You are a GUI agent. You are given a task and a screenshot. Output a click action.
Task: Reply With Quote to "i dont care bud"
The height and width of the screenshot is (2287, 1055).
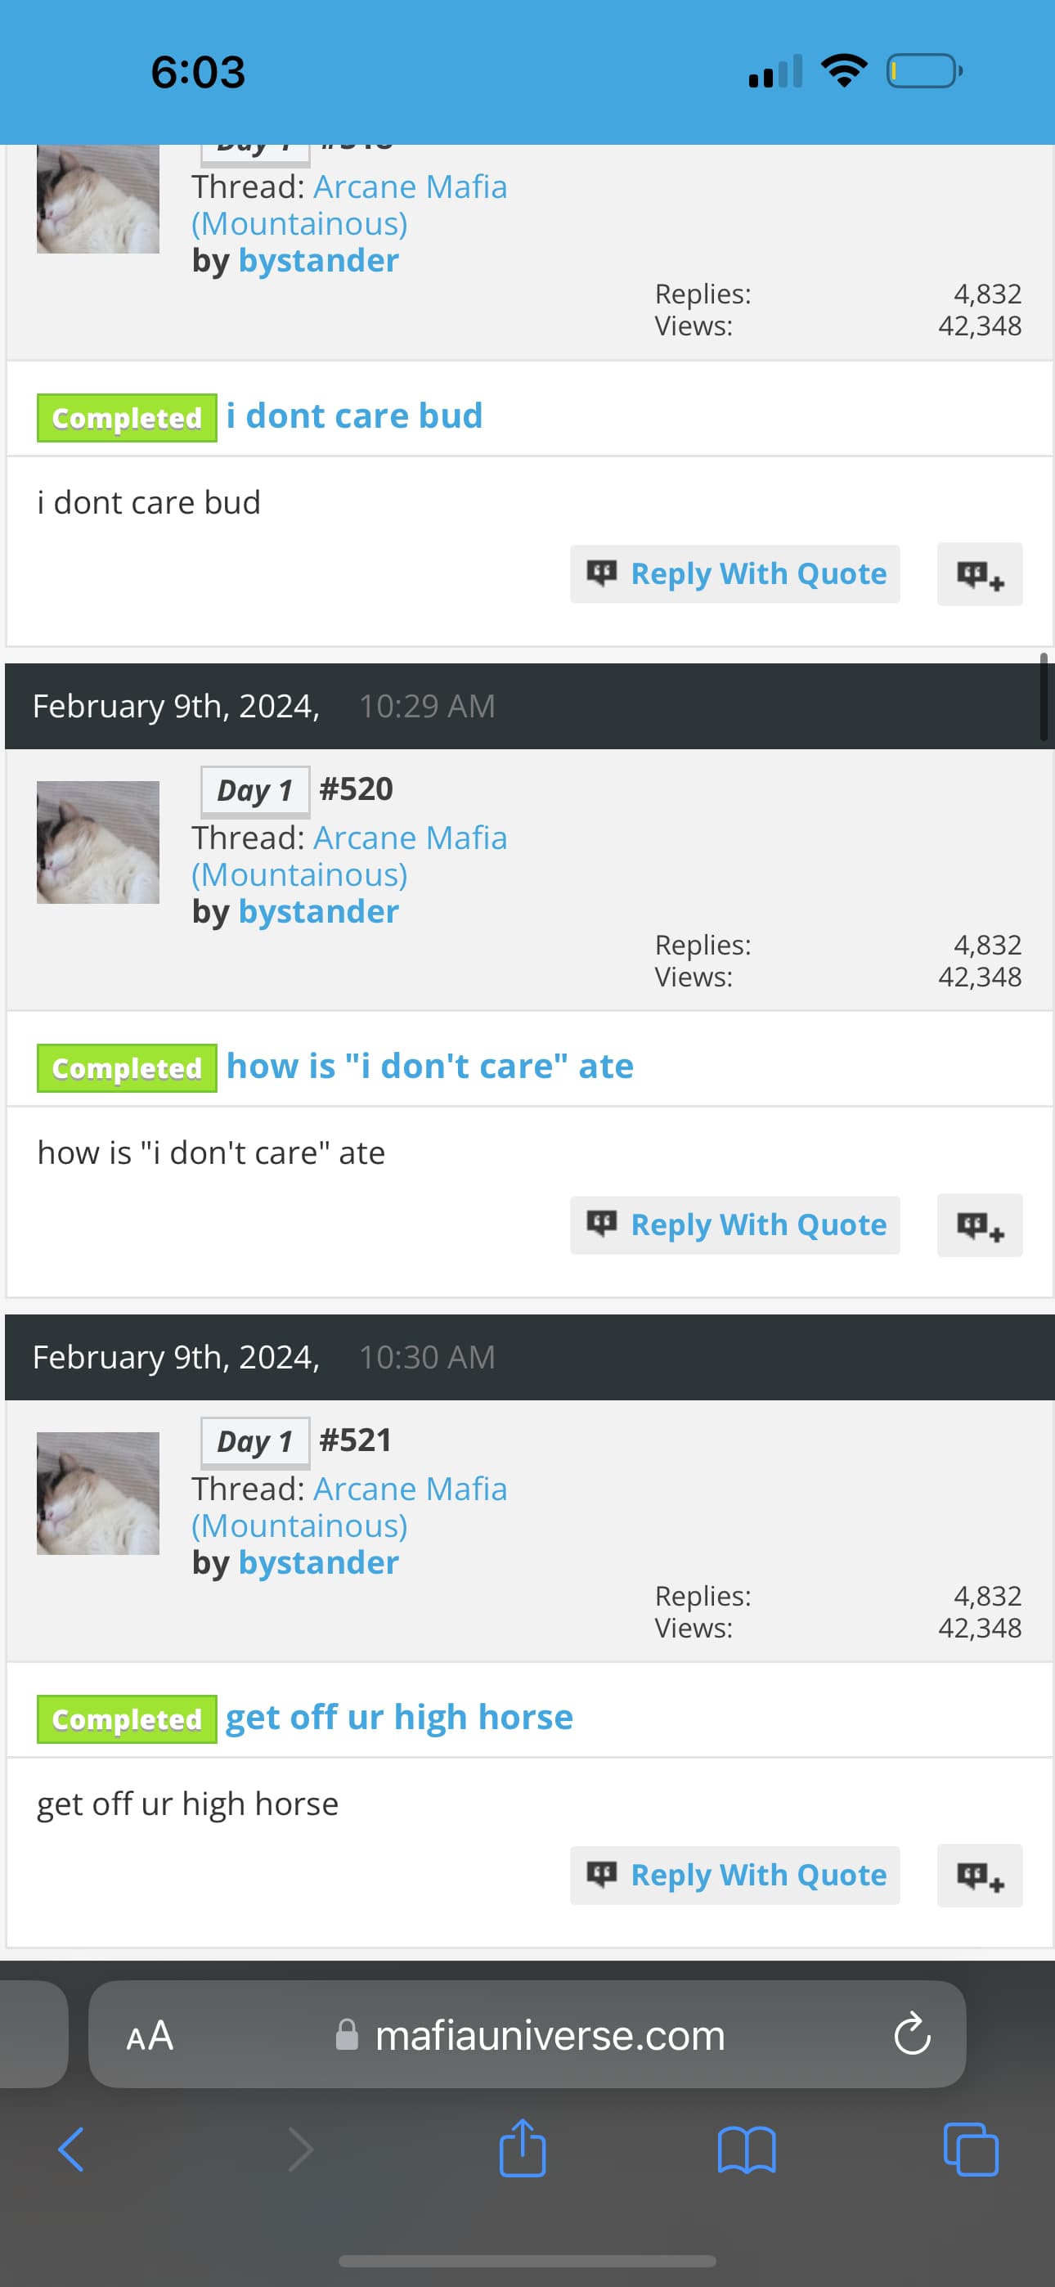pyautogui.click(x=734, y=574)
